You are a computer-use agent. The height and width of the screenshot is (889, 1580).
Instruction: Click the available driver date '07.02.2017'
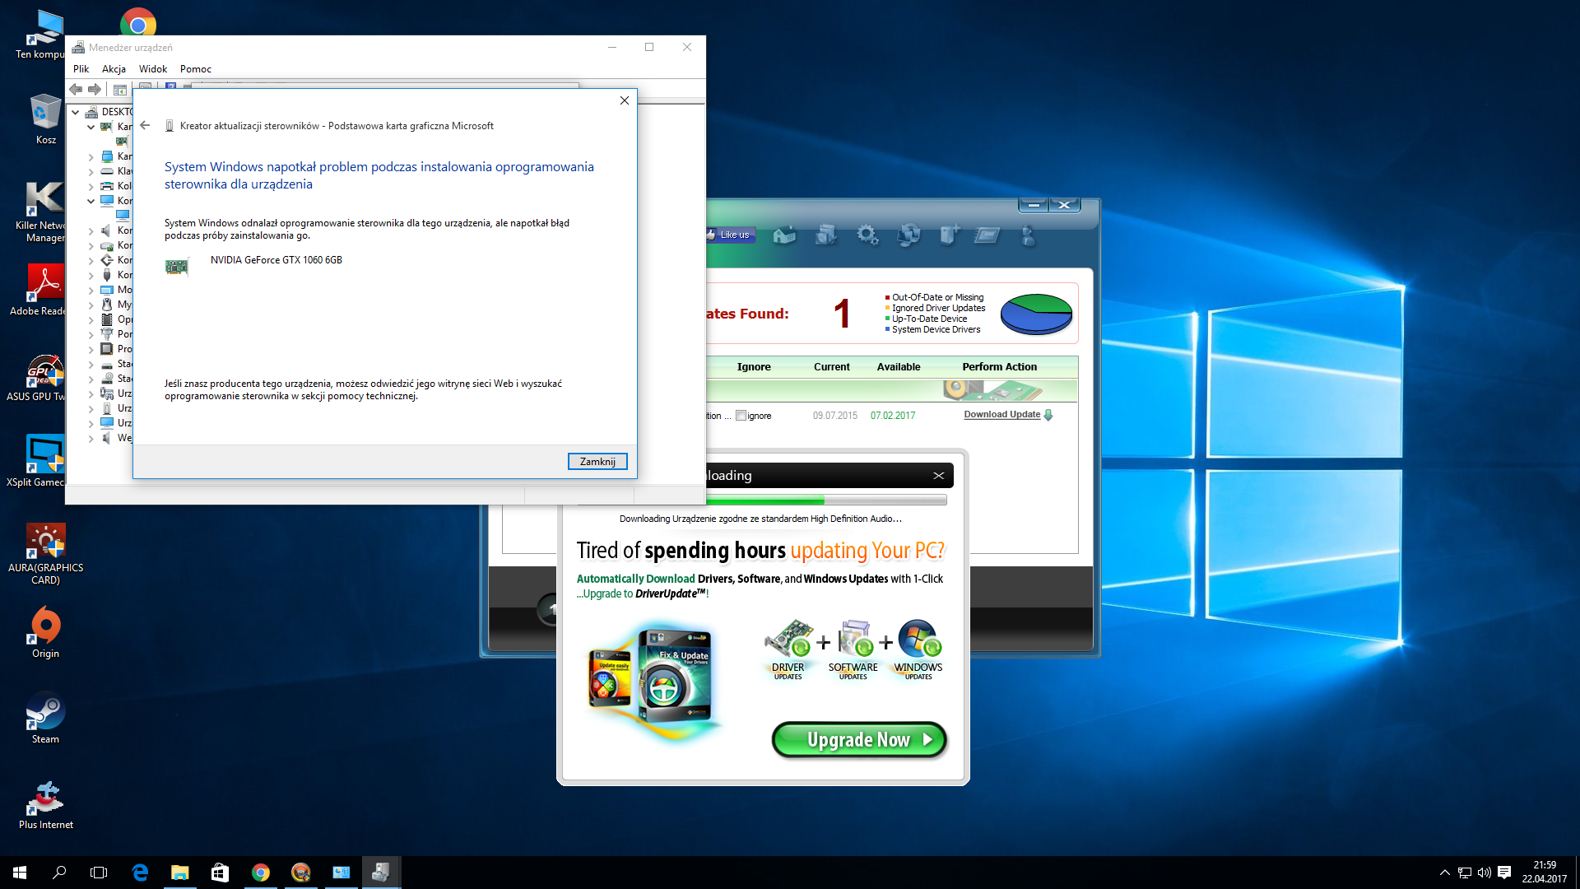893,416
